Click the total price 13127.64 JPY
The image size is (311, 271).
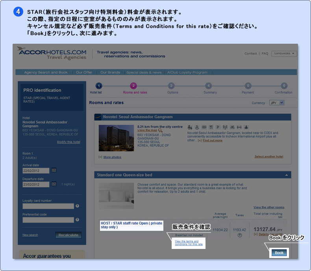[268, 230]
